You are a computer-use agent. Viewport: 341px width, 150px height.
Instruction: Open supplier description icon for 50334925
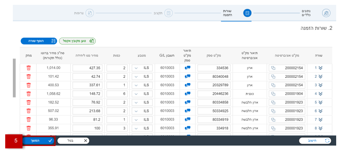[188, 111]
